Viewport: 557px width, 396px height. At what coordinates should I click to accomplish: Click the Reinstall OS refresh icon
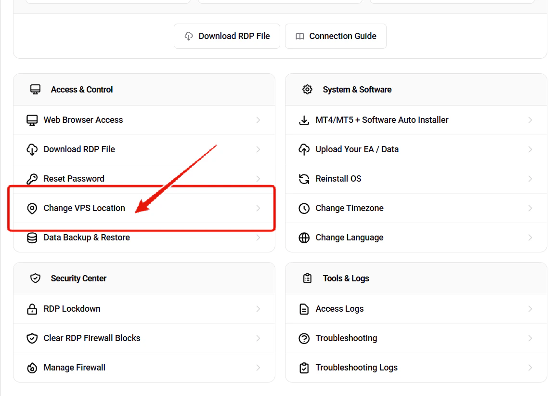pos(304,178)
